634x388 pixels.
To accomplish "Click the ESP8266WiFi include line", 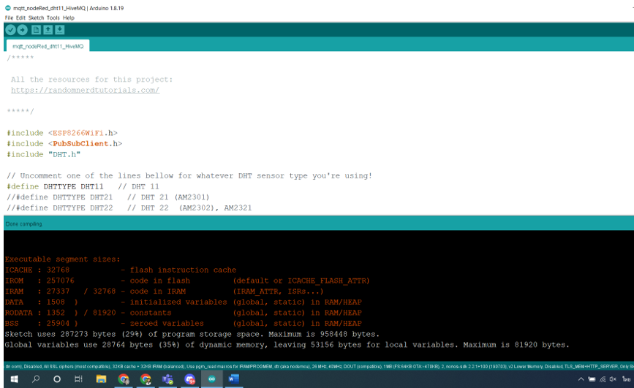I will tap(62, 133).
